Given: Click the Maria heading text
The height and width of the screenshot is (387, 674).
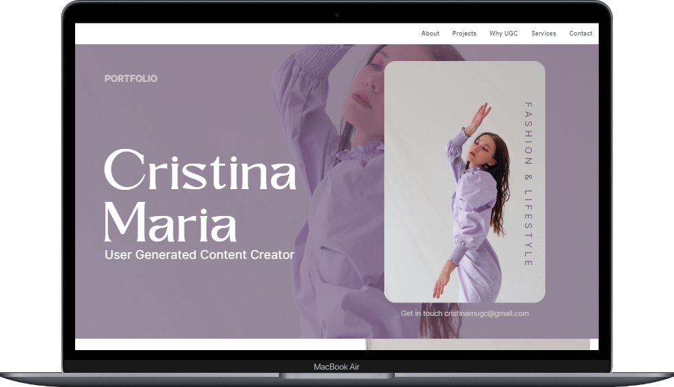Looking at the screenshot, I should point(170,222).
